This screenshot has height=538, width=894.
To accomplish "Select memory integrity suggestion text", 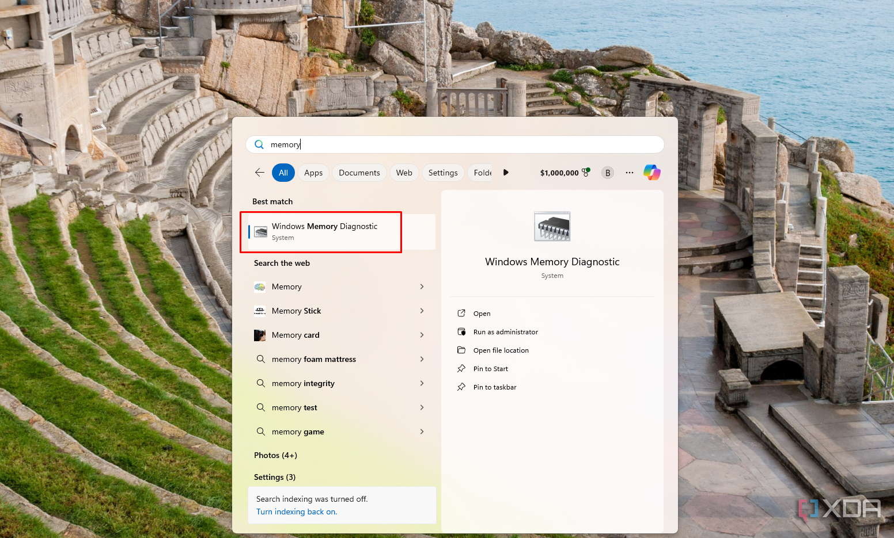I will point(303,383).
